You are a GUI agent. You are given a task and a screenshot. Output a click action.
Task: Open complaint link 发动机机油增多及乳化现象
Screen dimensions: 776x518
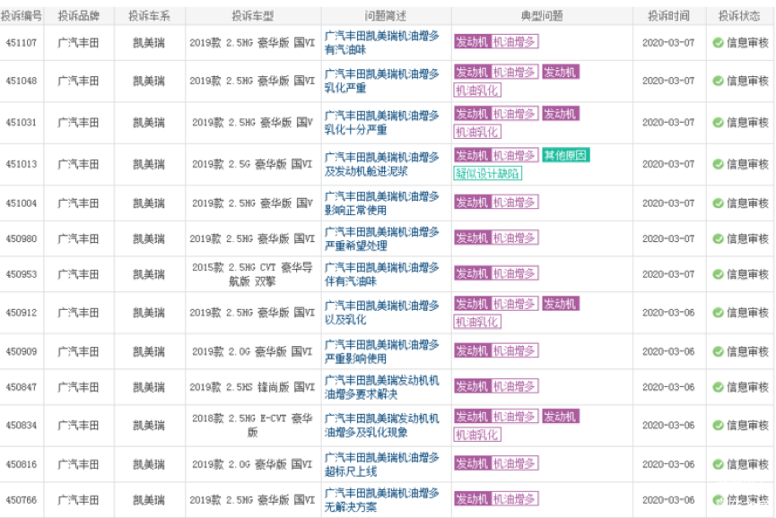pos(381,426)
